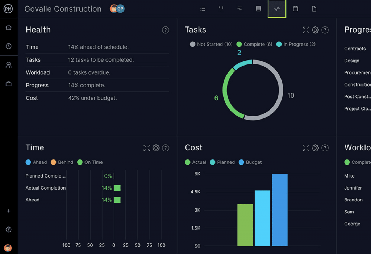Open the Gantt chart view icon

point(239,9)
